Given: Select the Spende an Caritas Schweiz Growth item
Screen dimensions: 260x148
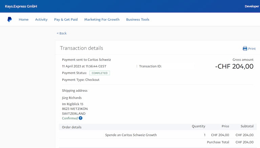Looking at the screenshot, I should coord(131,135).
